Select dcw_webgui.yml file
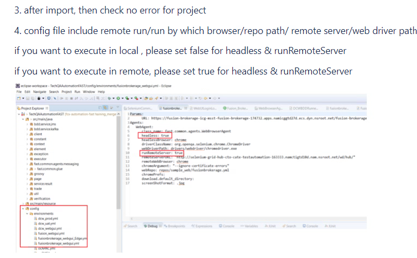Viewport: 417px width, 258px height. click(x=50, y=228)
